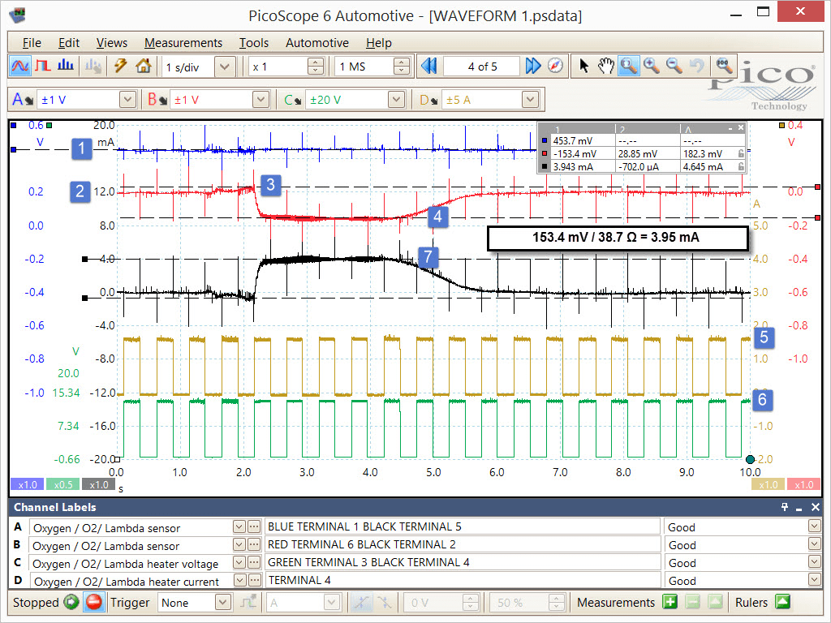Image resolution: width=831 pixels, height=623 pixels.
Task: Select the Hand pan tool
Action: 606,66
